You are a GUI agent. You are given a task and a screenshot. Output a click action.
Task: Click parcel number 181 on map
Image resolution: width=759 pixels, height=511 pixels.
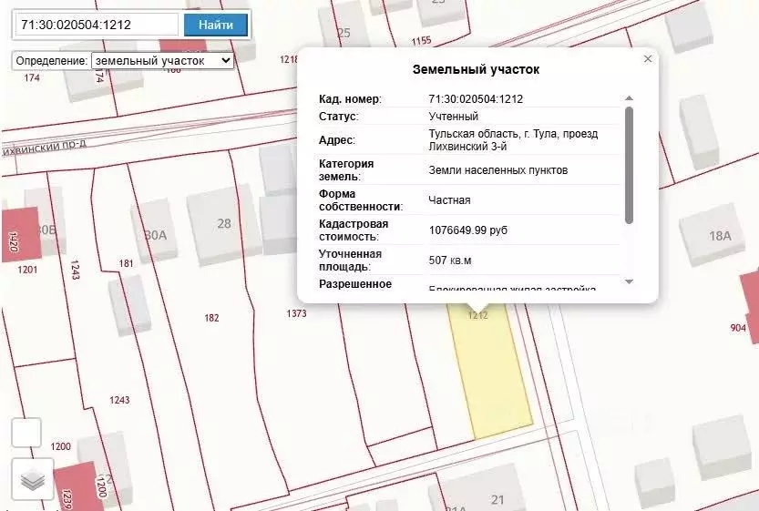pyautogui.click(x=126, y=263)
